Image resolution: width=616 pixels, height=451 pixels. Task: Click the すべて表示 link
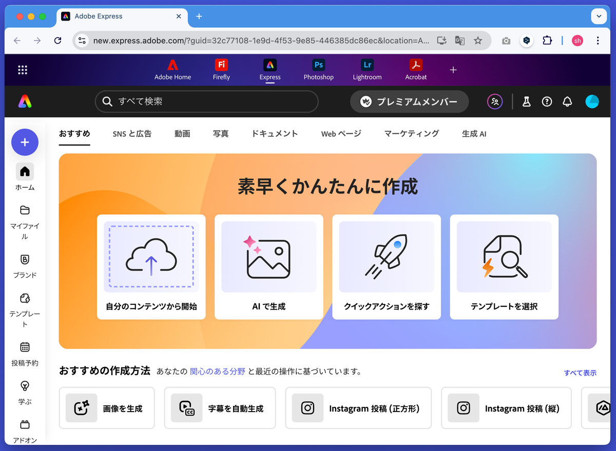[580, 373]
